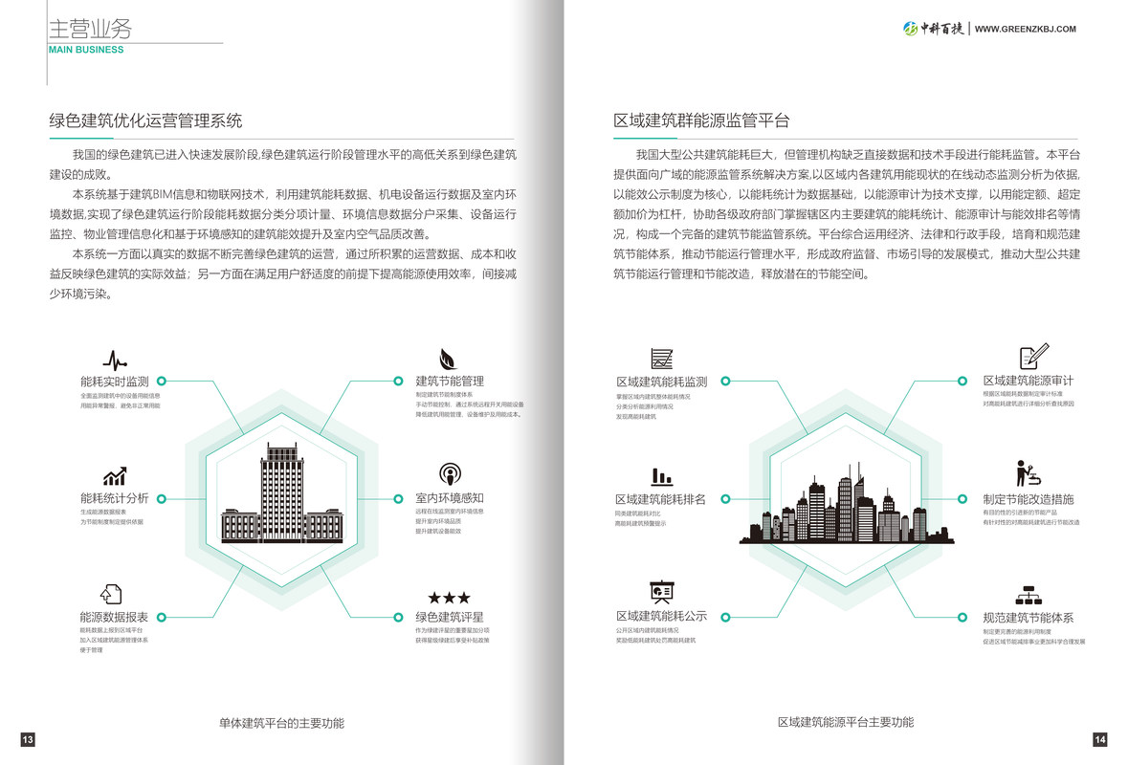Click the ranking bars icon above 区域建筑能耗排名

coord(661,476)
